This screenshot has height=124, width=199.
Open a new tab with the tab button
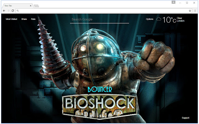point(36,6)
